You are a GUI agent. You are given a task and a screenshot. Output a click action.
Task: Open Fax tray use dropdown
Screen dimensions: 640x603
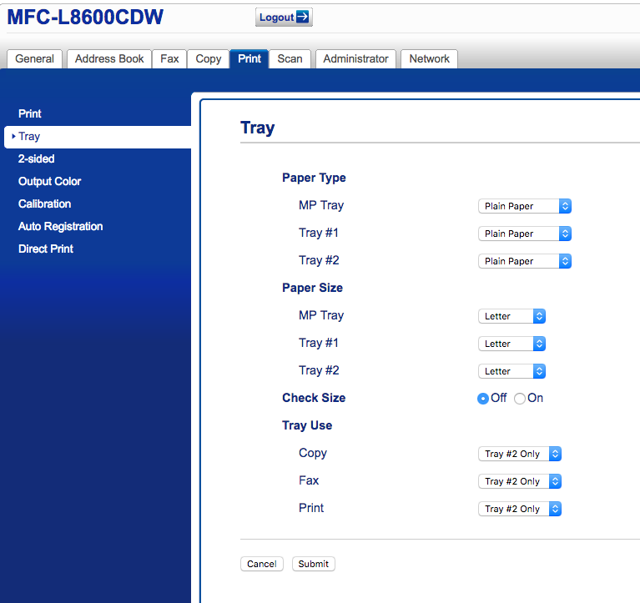[520, 481]
